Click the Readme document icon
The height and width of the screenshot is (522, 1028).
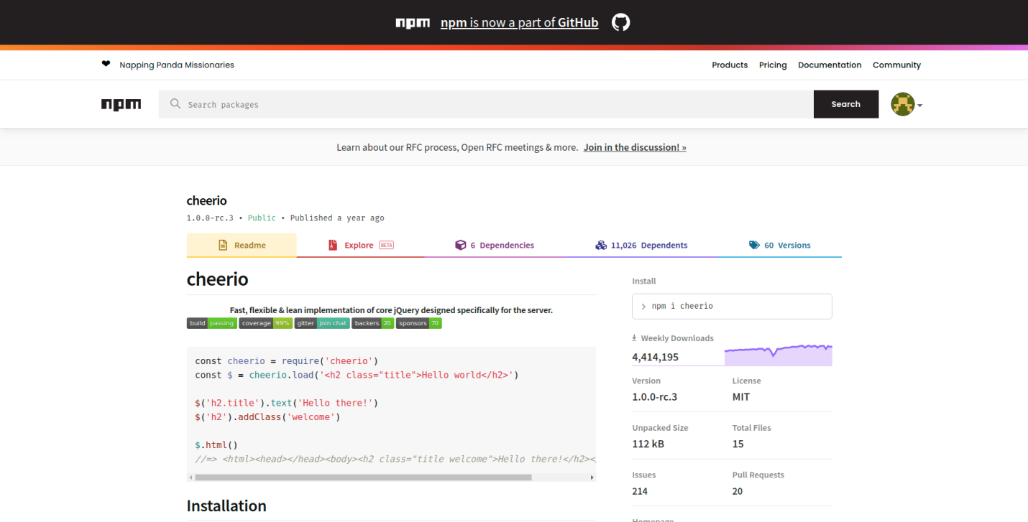223,245
